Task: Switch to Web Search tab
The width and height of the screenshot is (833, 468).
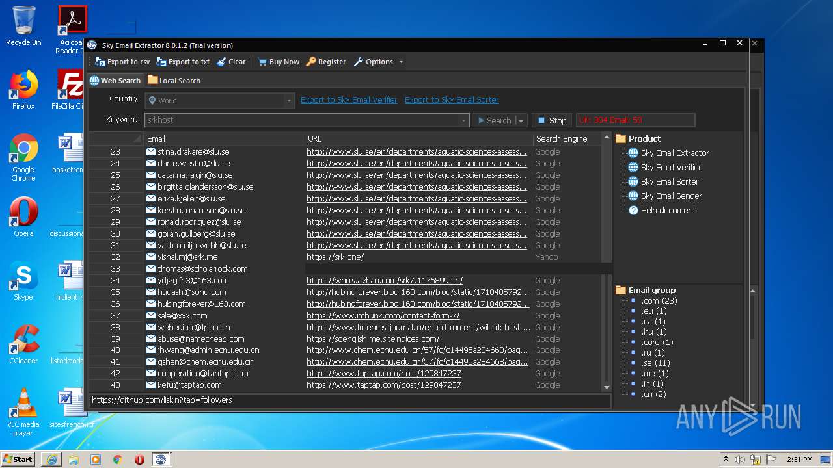Action: 115,81
